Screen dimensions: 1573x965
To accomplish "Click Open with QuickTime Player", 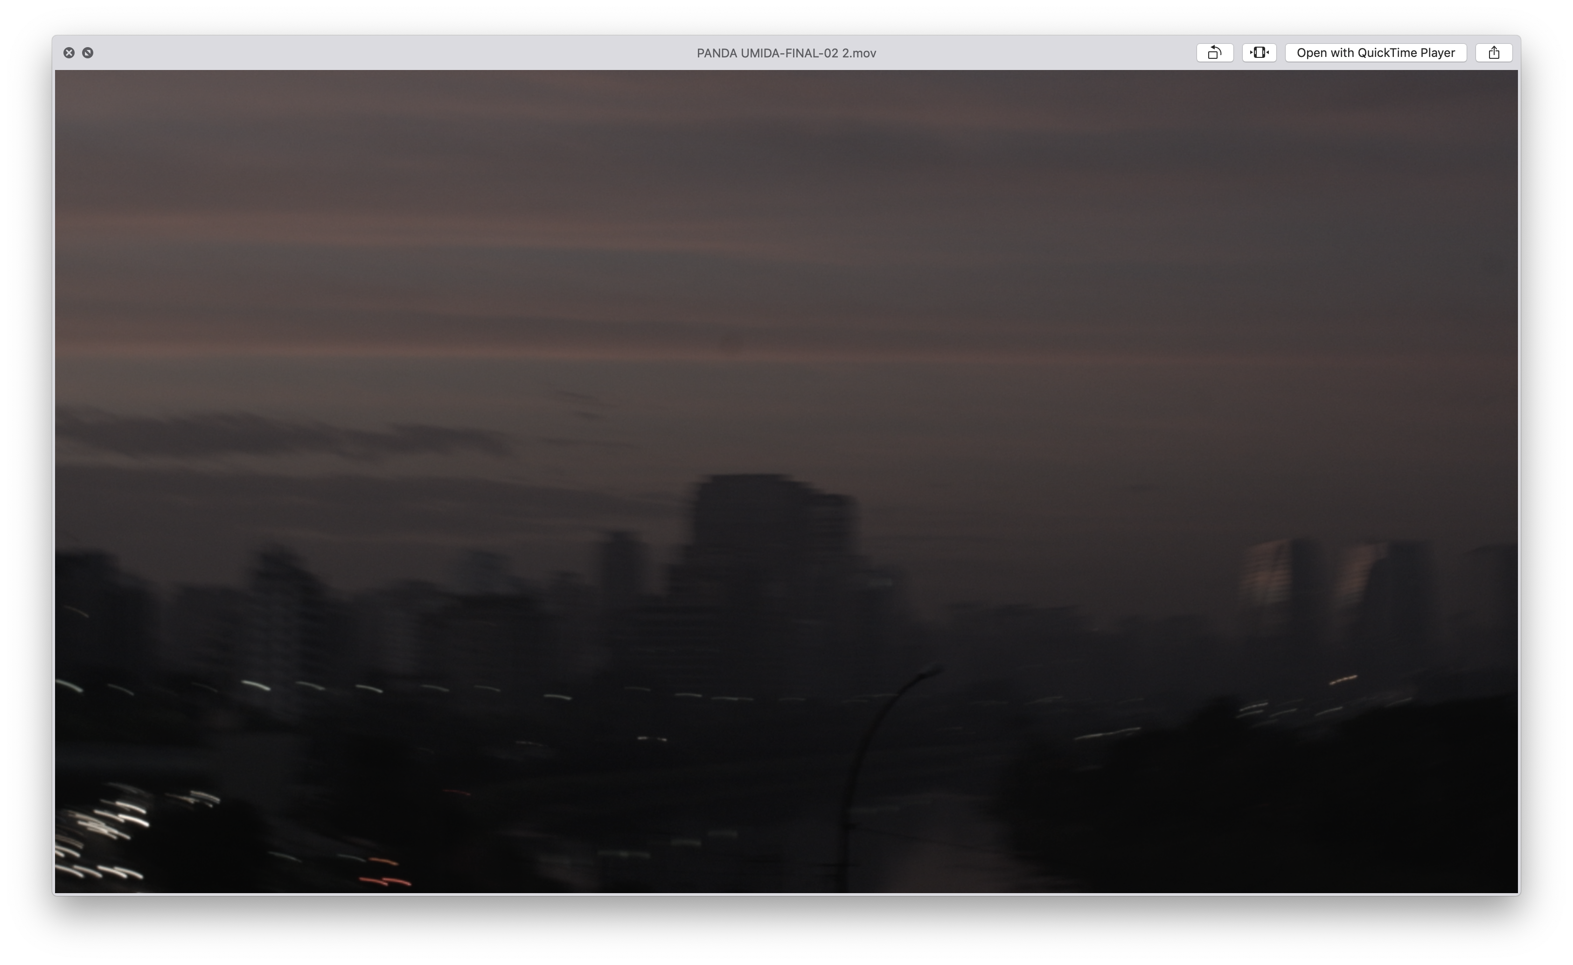I will click(x=1376, y=53).
